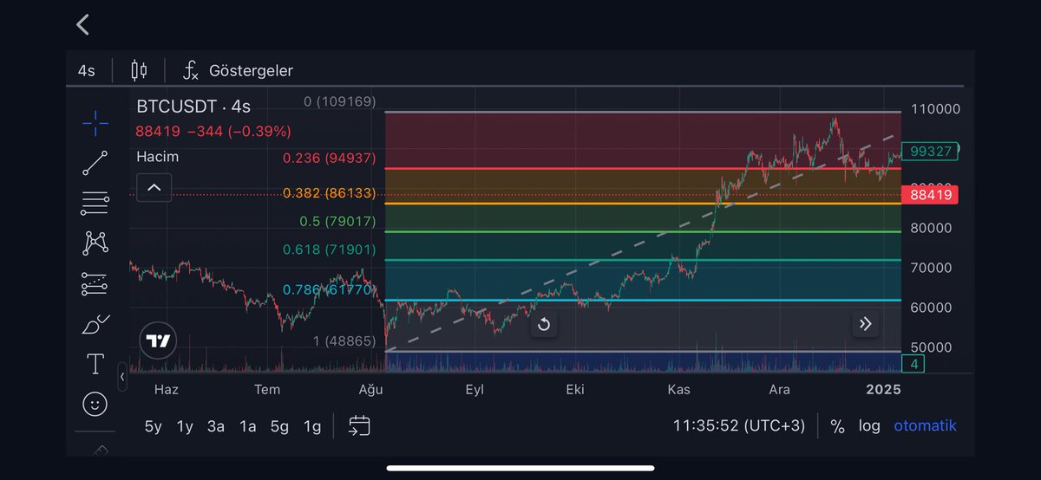Toggle percent scale mode
This screenshot has height=480, width=1041.
coord(837,426)
